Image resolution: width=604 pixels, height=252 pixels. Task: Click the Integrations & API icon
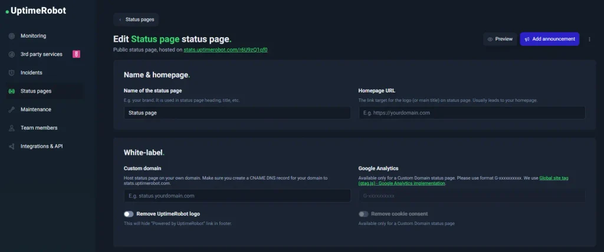12,147
